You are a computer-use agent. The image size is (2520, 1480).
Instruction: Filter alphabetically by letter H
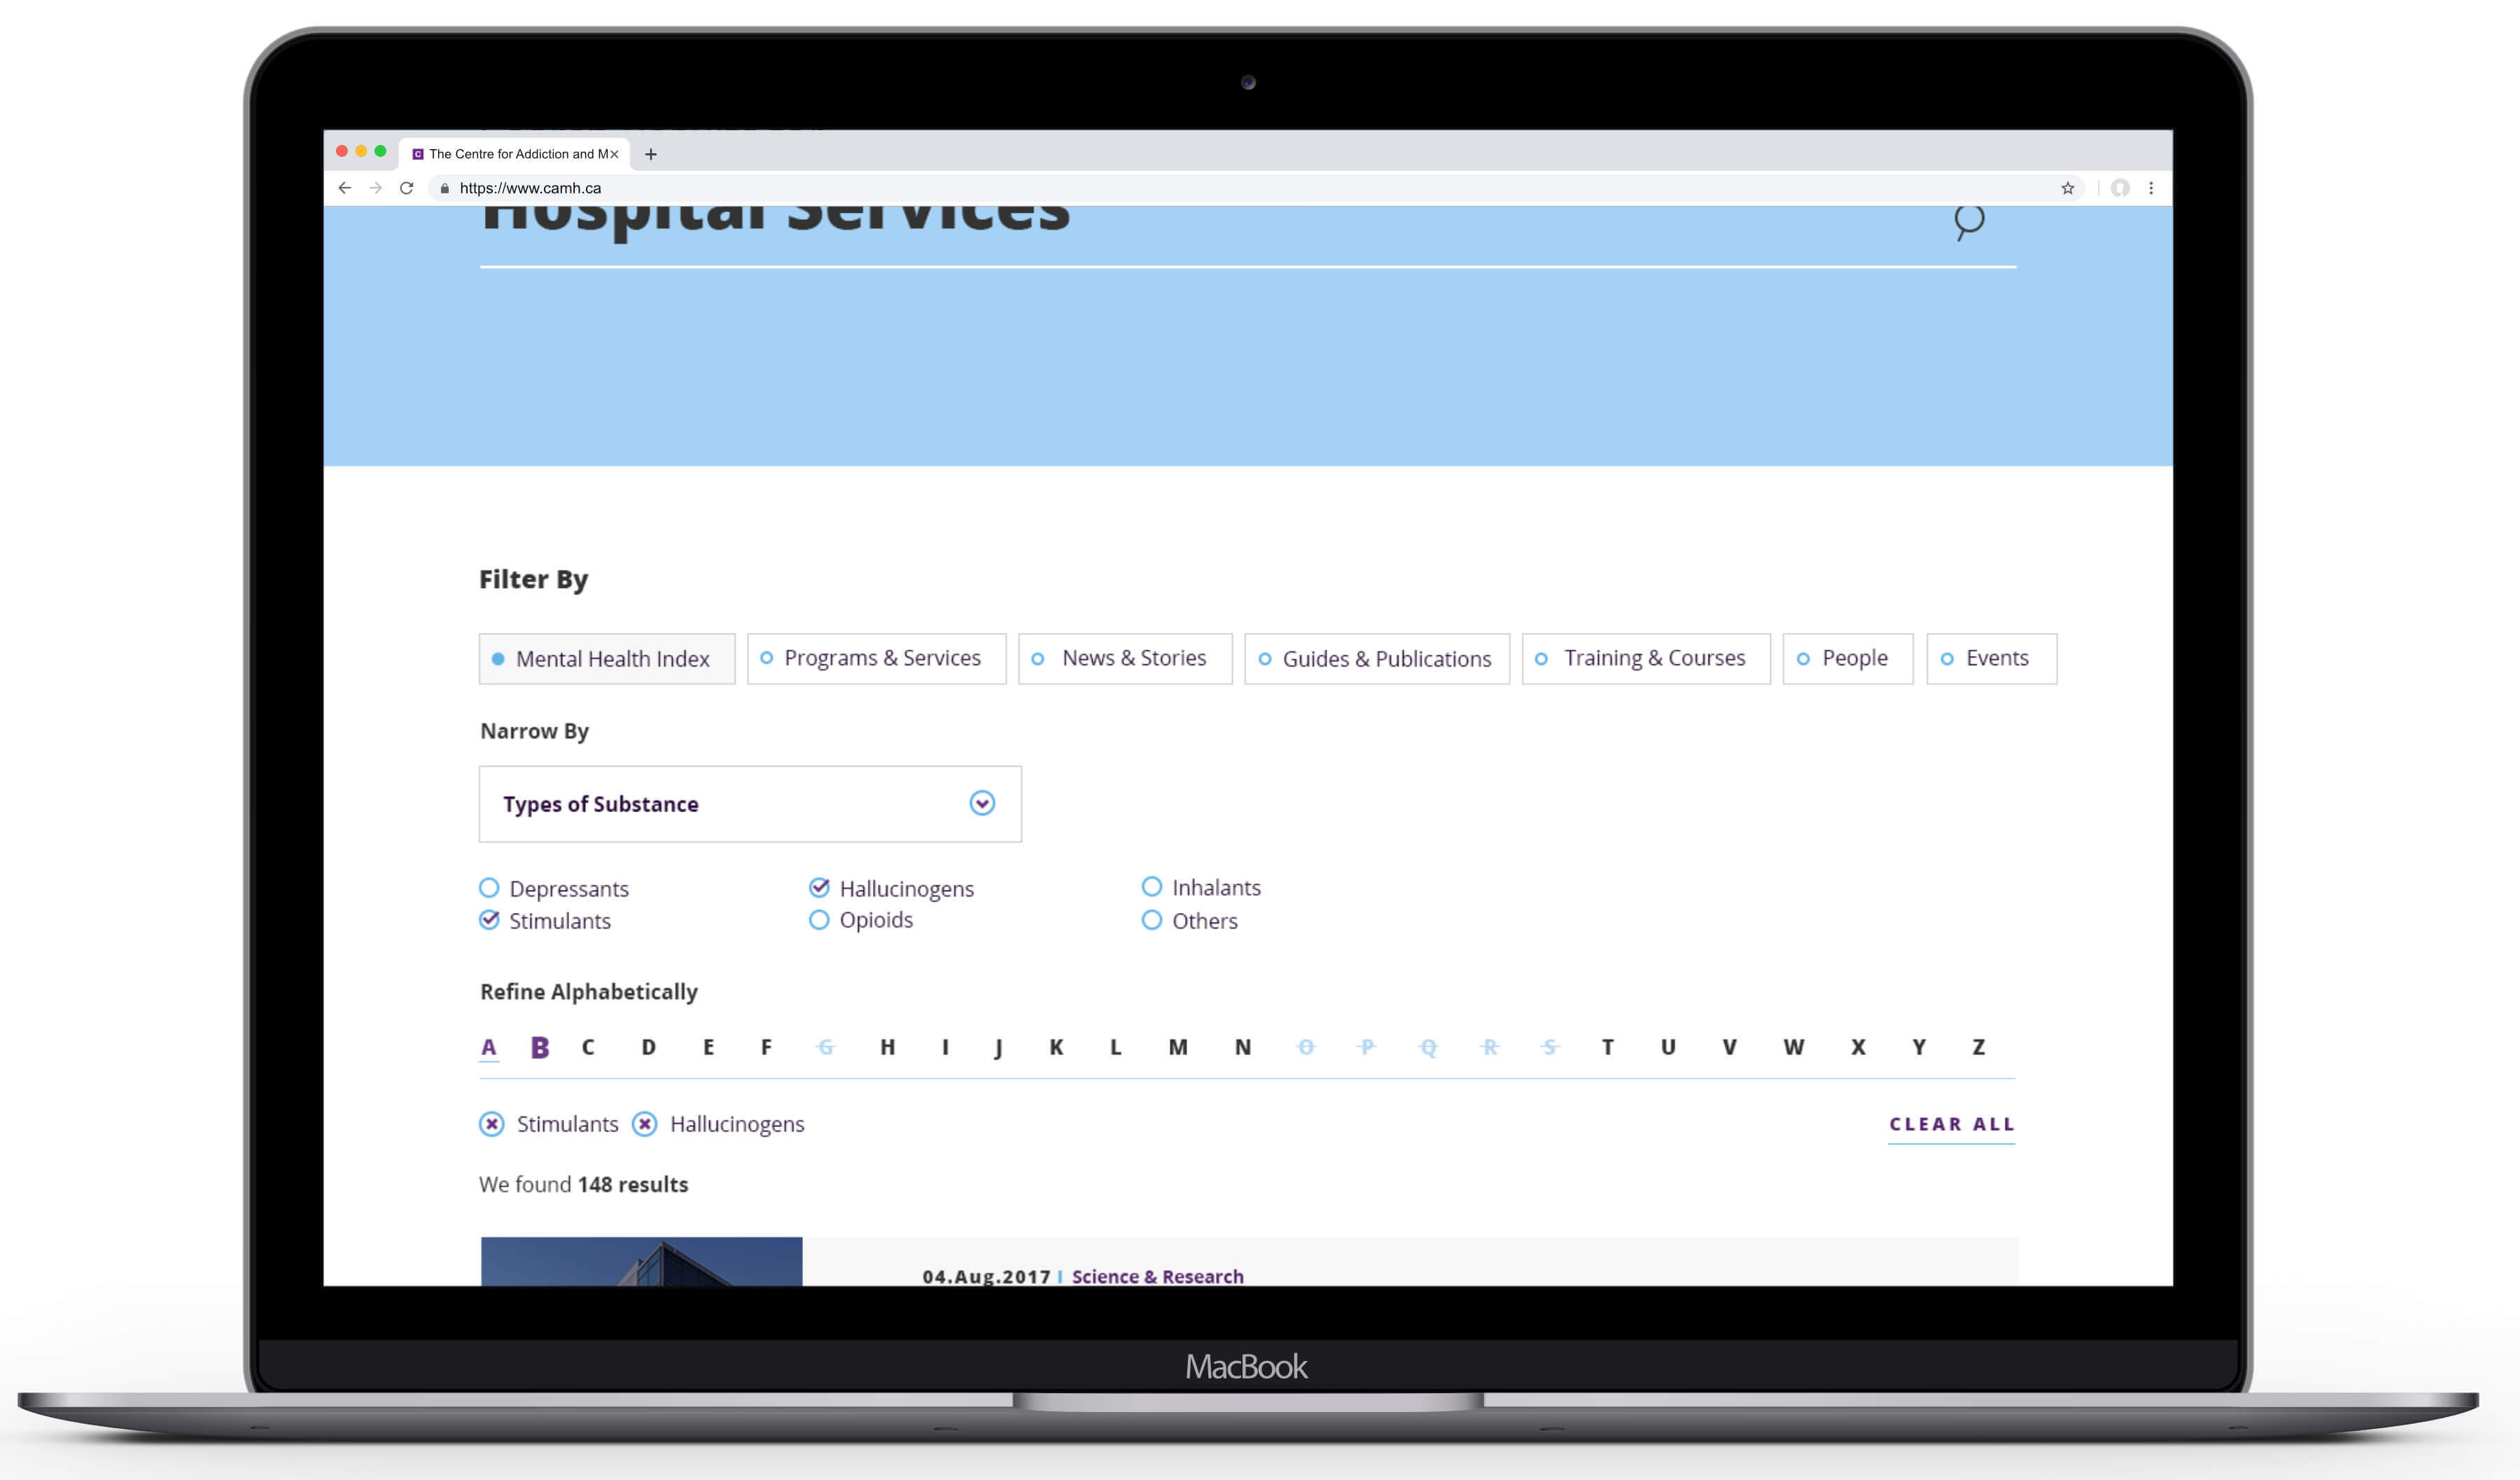pyautogui.click(x=887, y=1047)
